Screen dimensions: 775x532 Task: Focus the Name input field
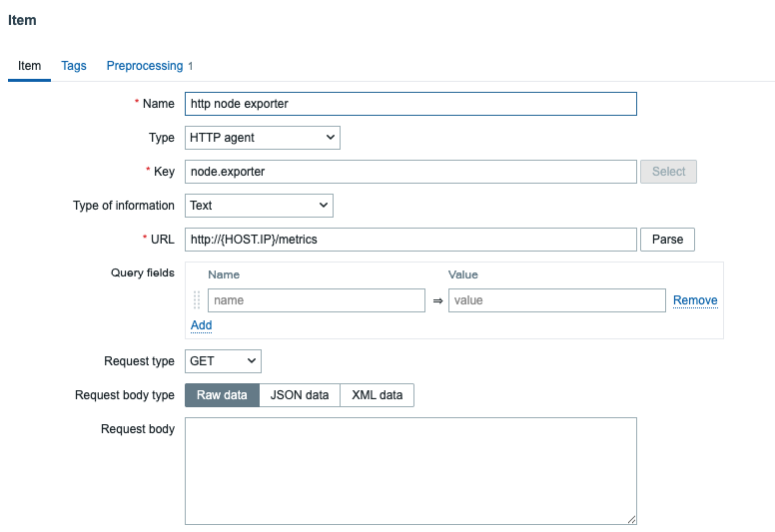pyautogui.click(x=410, y=104)
